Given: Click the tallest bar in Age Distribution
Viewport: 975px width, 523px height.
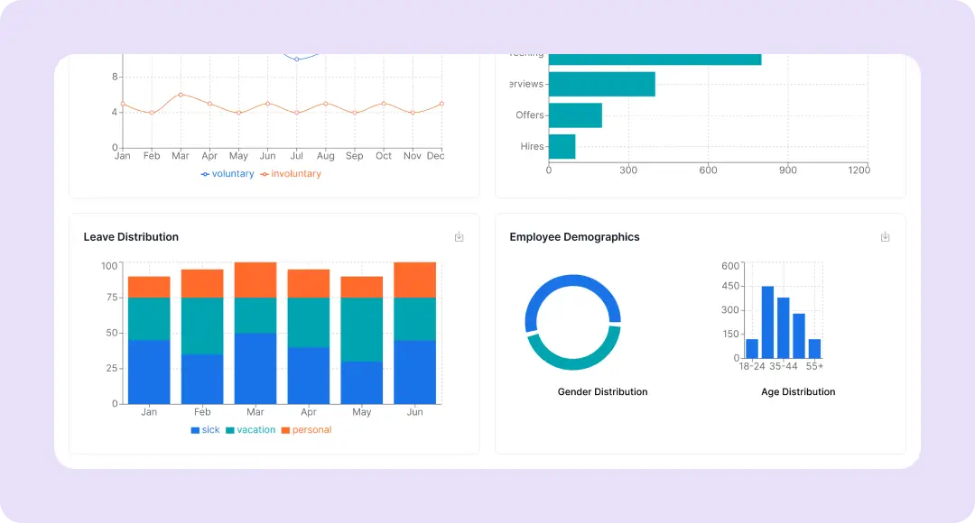Looking at the screenshot, I should [x=767, y=322].
